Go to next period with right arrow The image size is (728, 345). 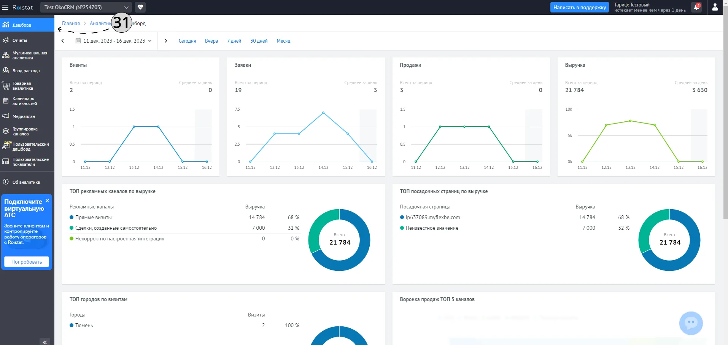pyautogui.click(x=166, y=41)
